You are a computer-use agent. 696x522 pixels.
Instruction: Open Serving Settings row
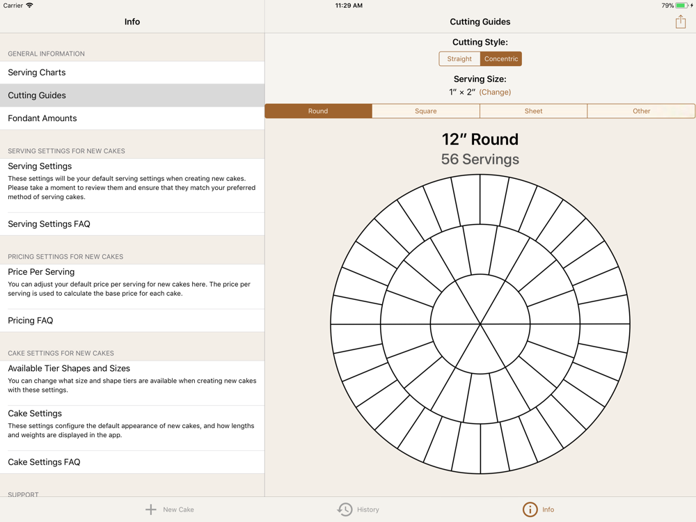click(x=132, y=185)
